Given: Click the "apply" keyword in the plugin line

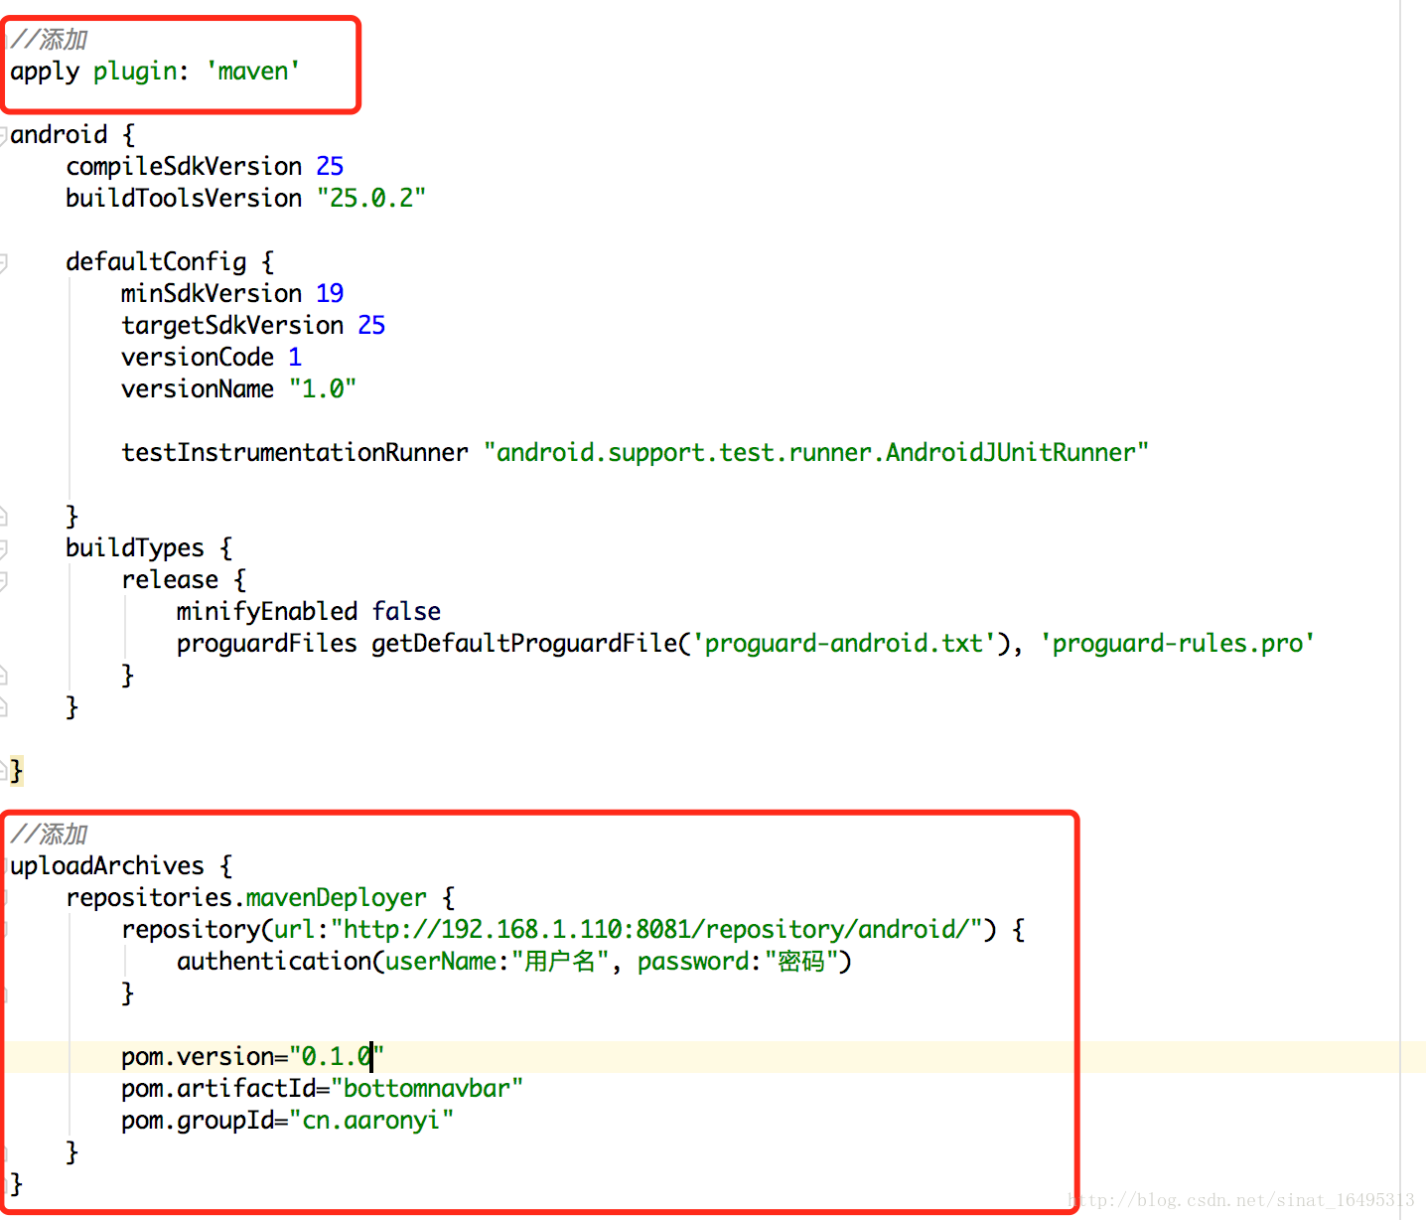Looking at the screenshot, I should click(x=45, y=73).
